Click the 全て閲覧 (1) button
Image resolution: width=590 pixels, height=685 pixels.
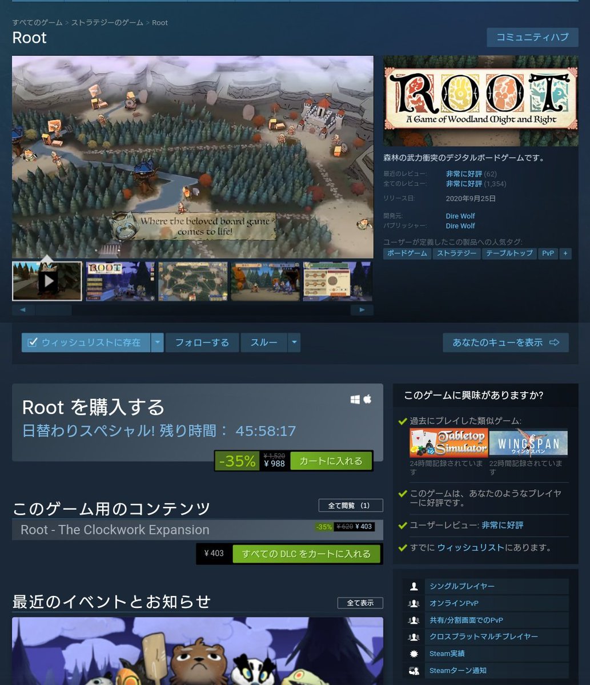(x=351, y=506)
